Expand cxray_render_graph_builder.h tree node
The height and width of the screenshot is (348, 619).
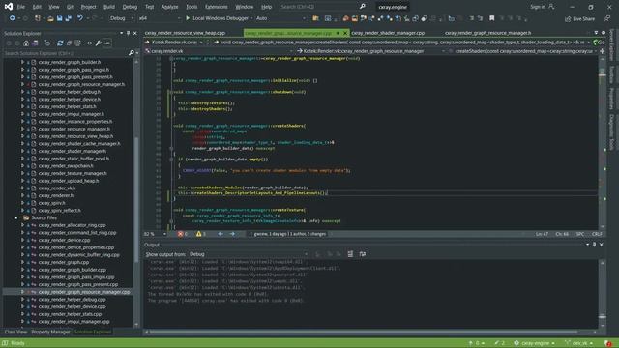click(x=22, y=62)
